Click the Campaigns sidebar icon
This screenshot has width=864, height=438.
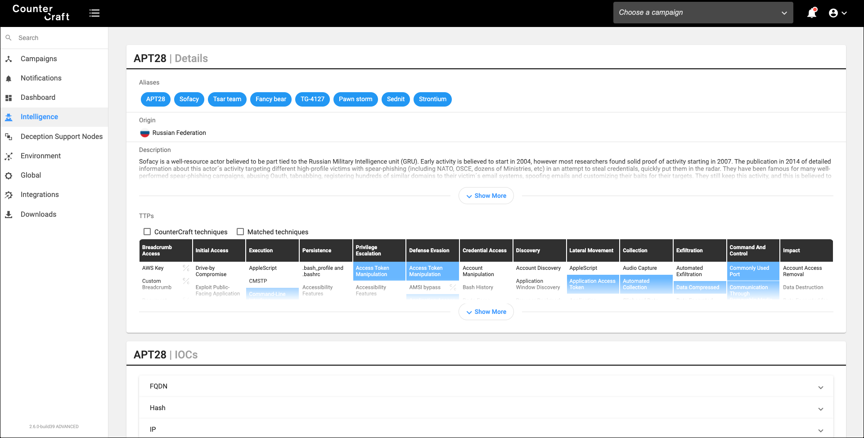point(9,59)
